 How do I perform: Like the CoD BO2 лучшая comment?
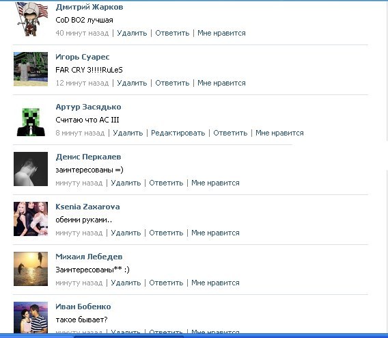(221, 34)
